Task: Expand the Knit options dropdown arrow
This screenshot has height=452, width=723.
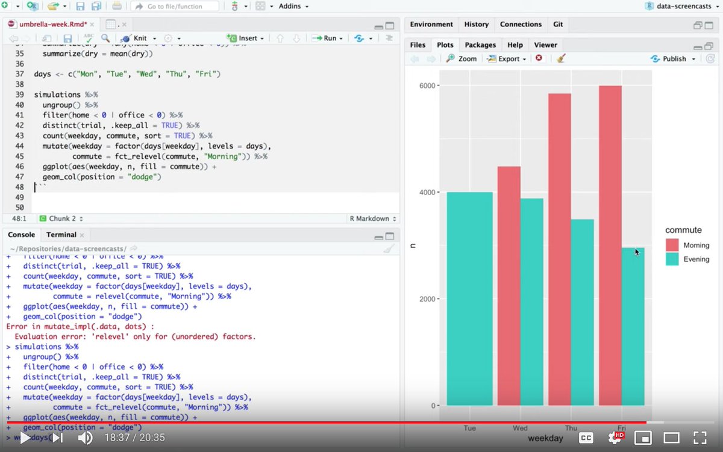Action: [x=154, y=39]
